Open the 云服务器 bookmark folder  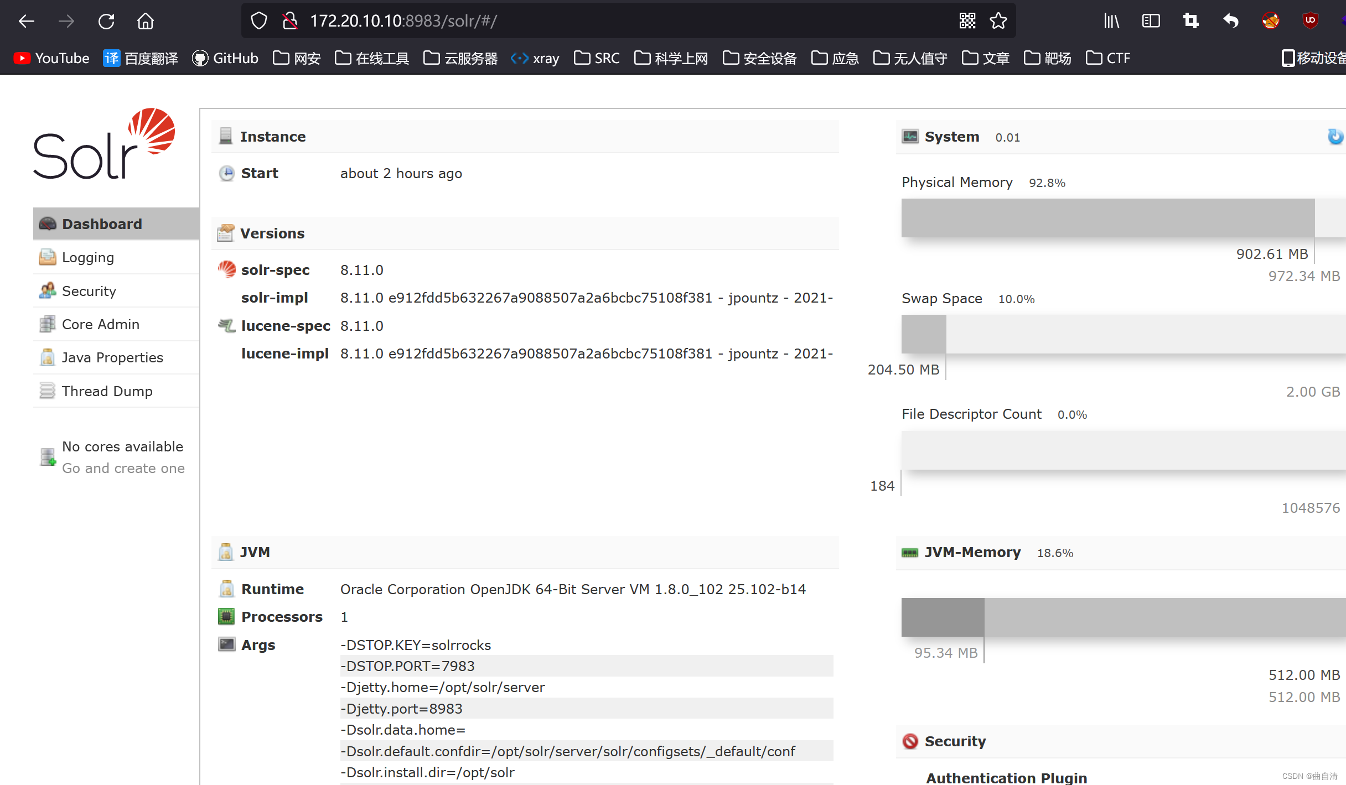[x=460, y=58]
